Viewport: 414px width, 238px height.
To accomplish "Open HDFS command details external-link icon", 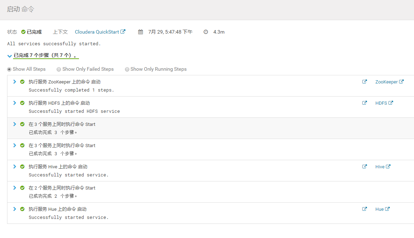I will pyautogui.click(x=364, y=103).
